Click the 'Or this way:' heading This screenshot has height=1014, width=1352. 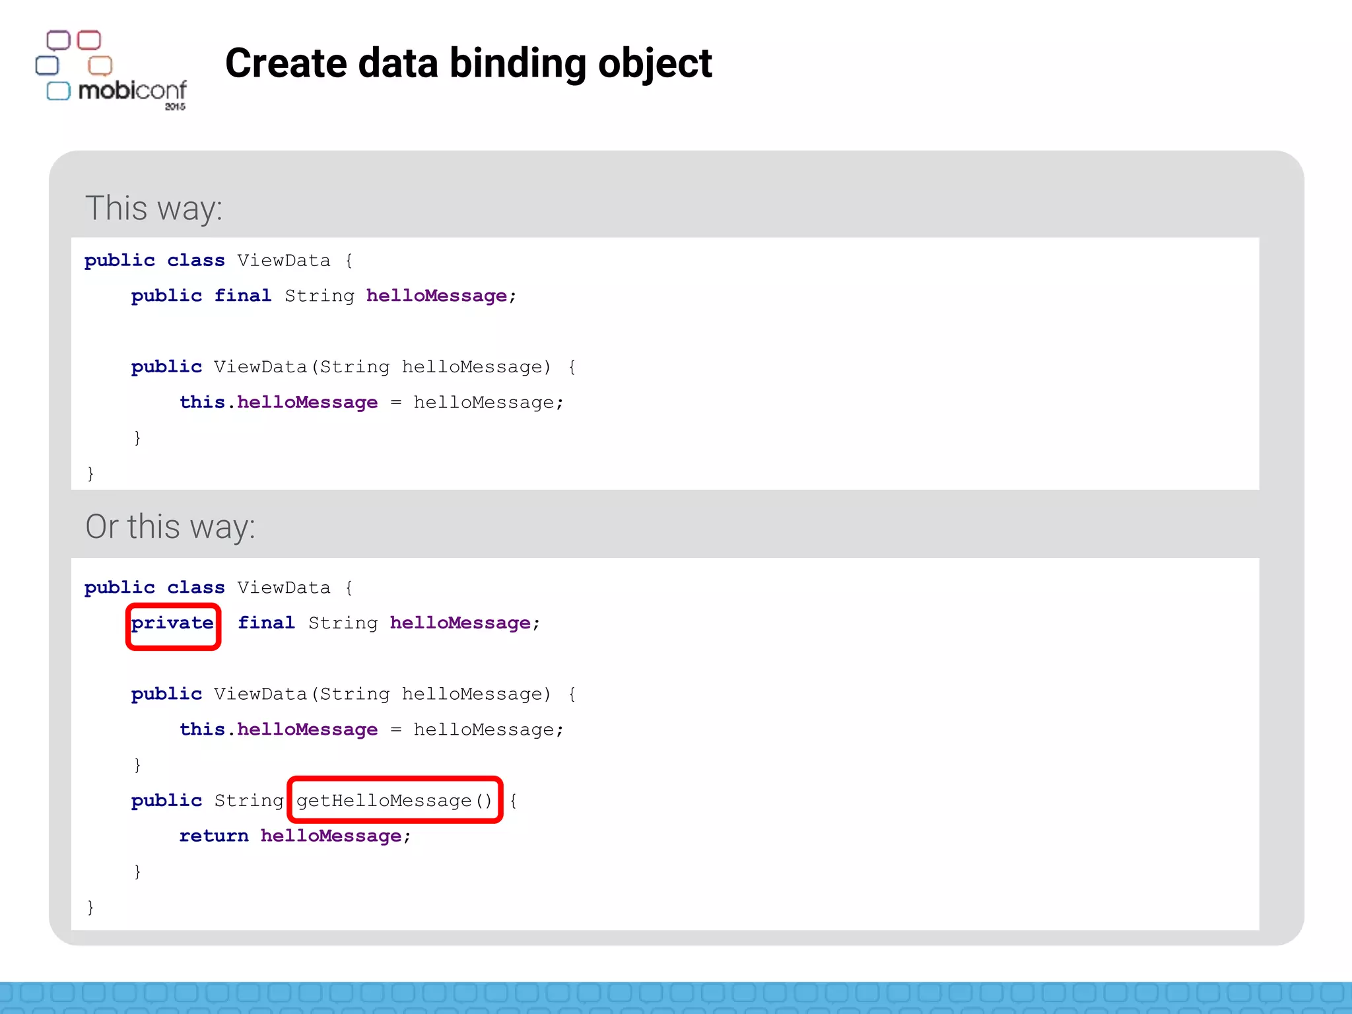[170, 527]
